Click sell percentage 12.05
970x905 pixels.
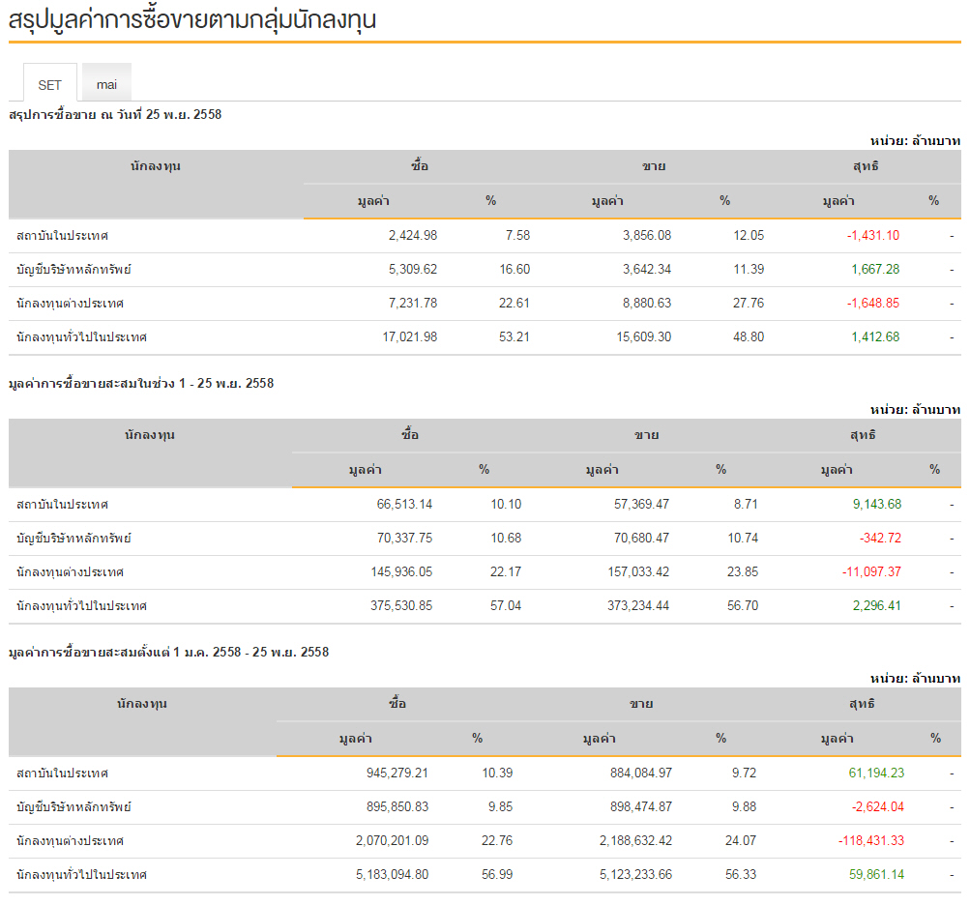point(749,236)
